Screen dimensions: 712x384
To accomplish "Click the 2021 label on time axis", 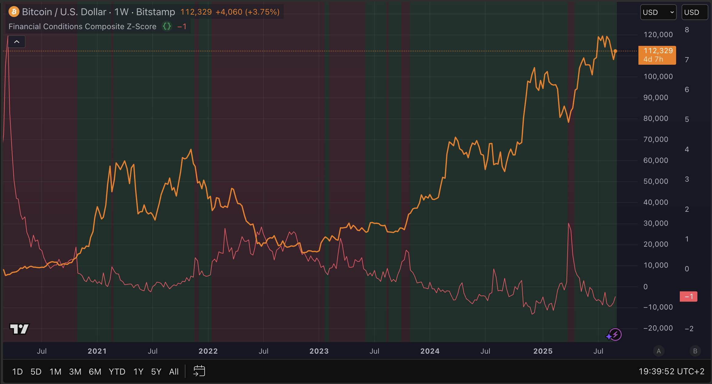I will pos(97,351).
